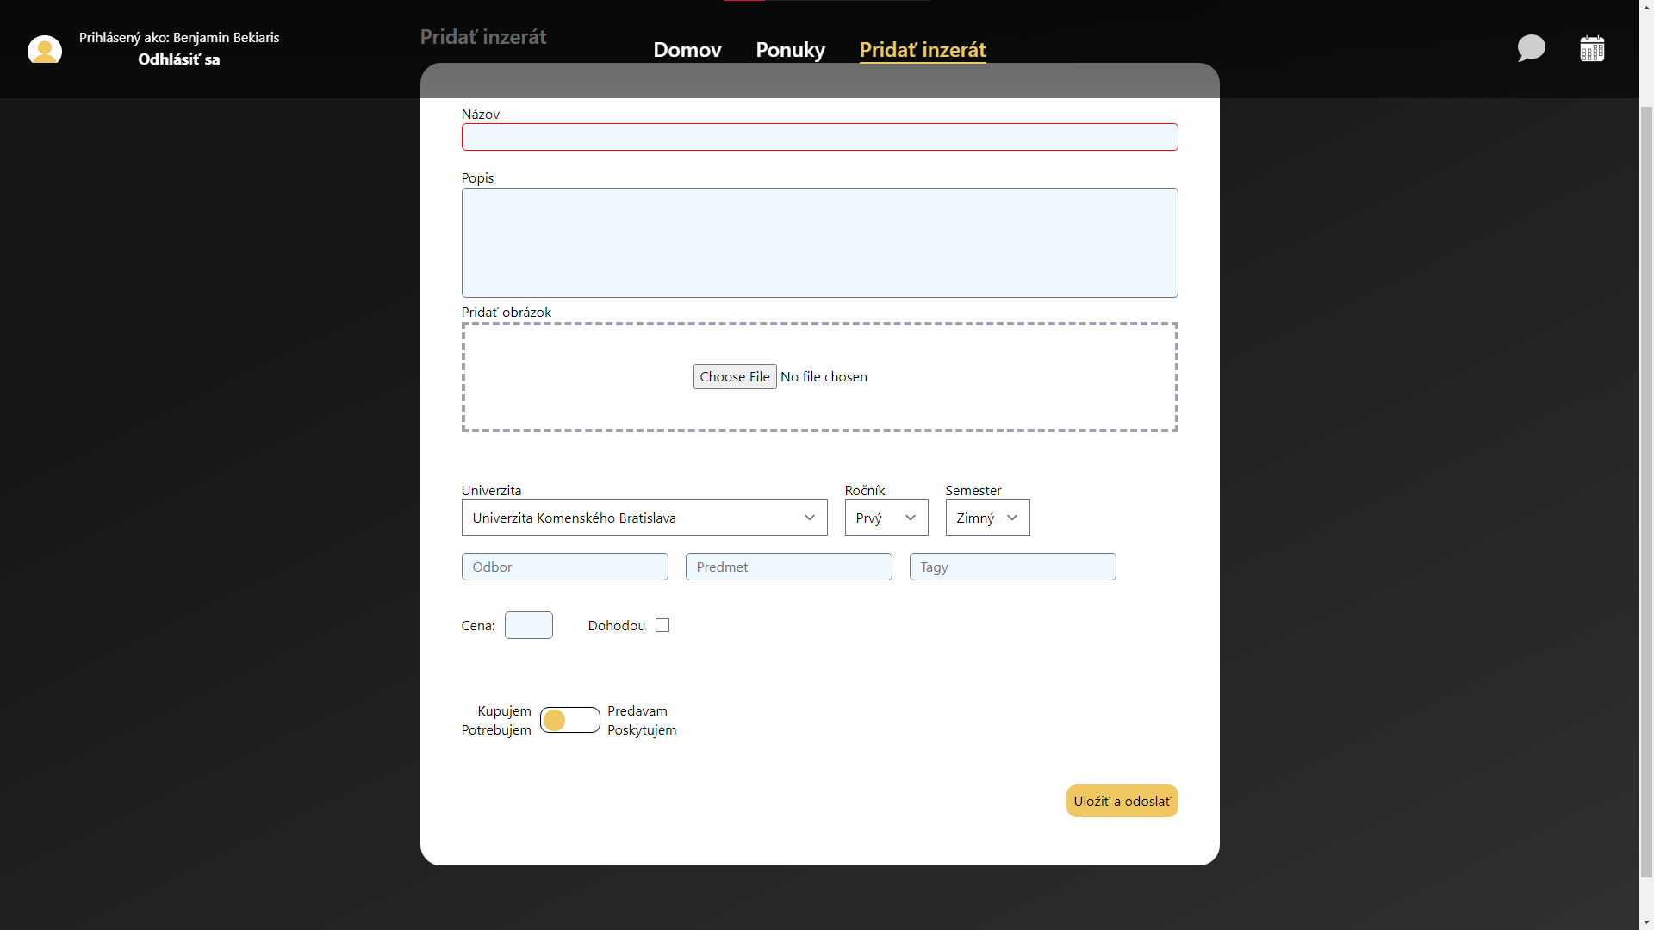Click into the Popis text area
The image size is (1654, 930).
click(x=819, y=243)
